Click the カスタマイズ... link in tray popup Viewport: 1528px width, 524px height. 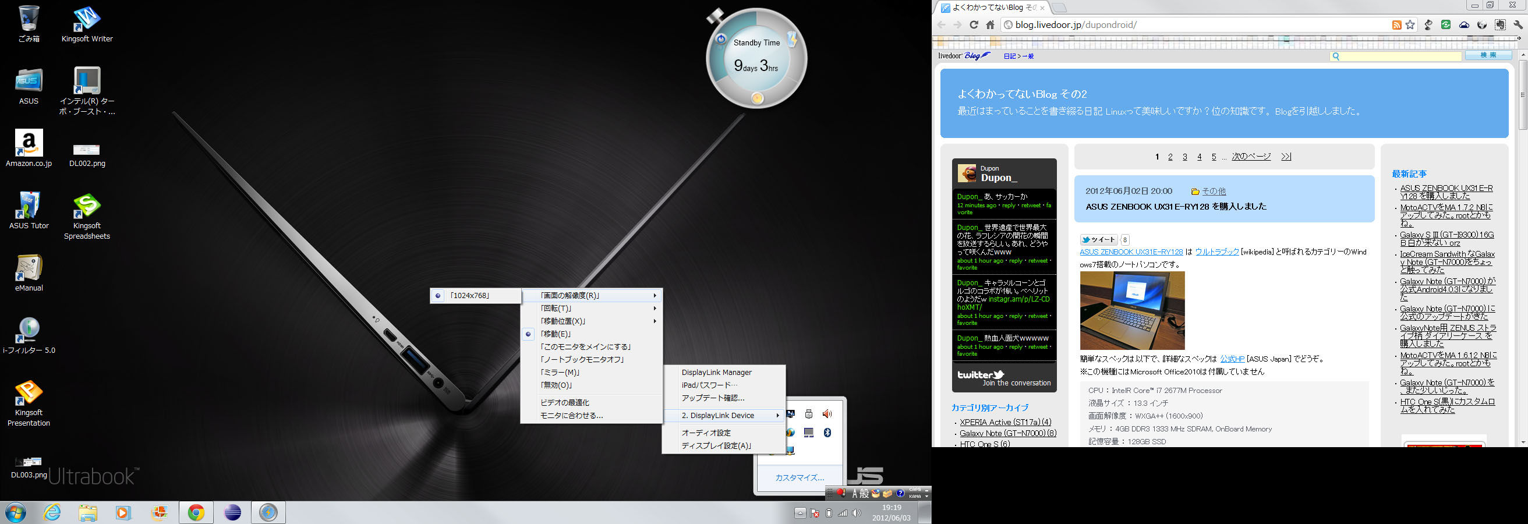(800, 478)
